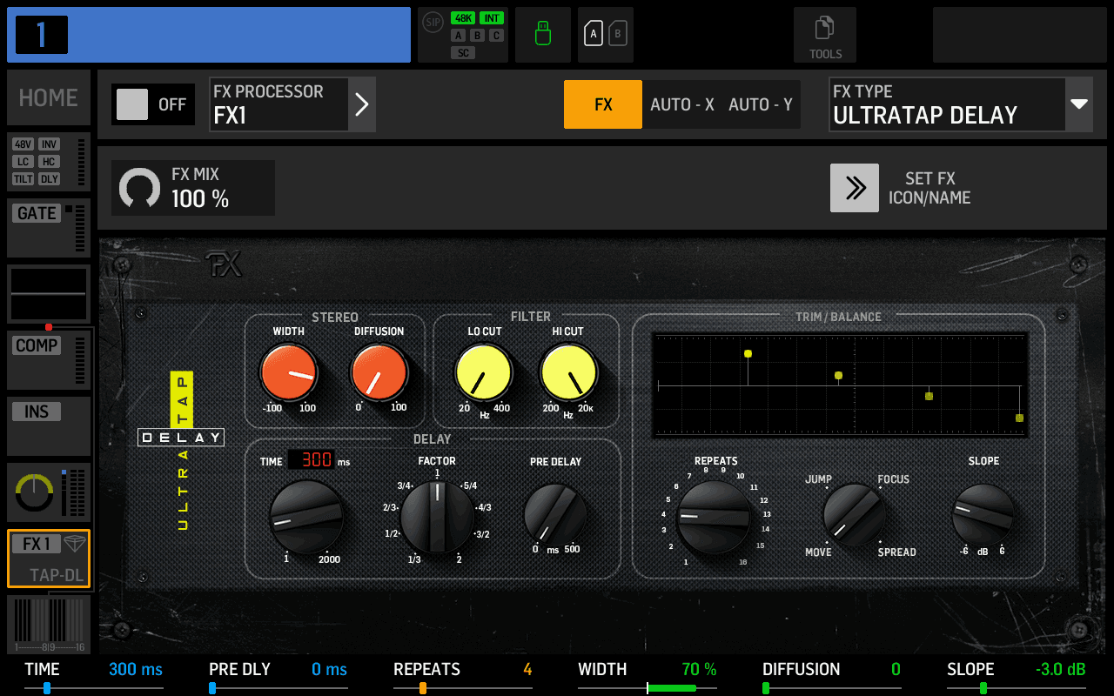The width and height of the screenshot is (1114, 696).
Task: Click the channel 1 name bar
Action: pos(209,35)
